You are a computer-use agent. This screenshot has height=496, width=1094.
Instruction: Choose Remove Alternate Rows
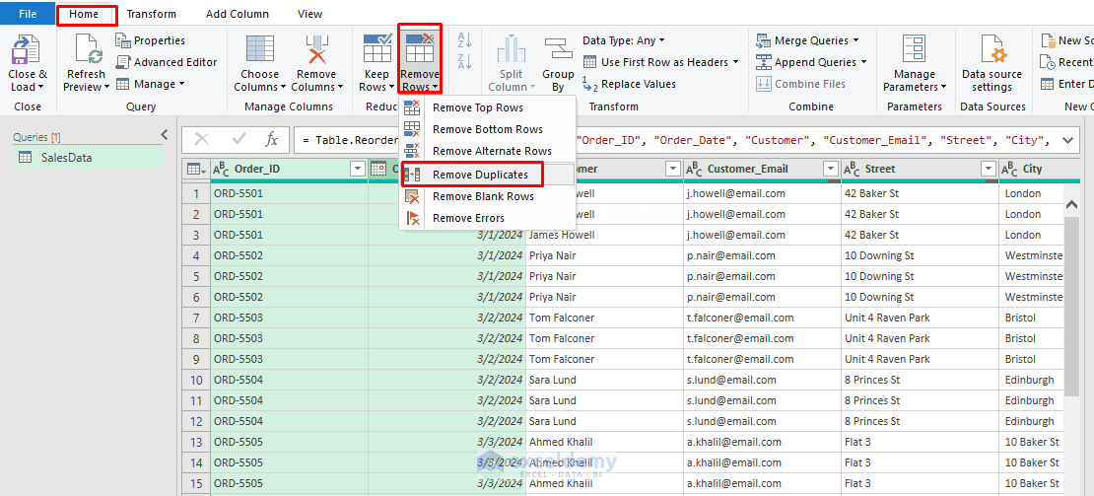point(488,151)
